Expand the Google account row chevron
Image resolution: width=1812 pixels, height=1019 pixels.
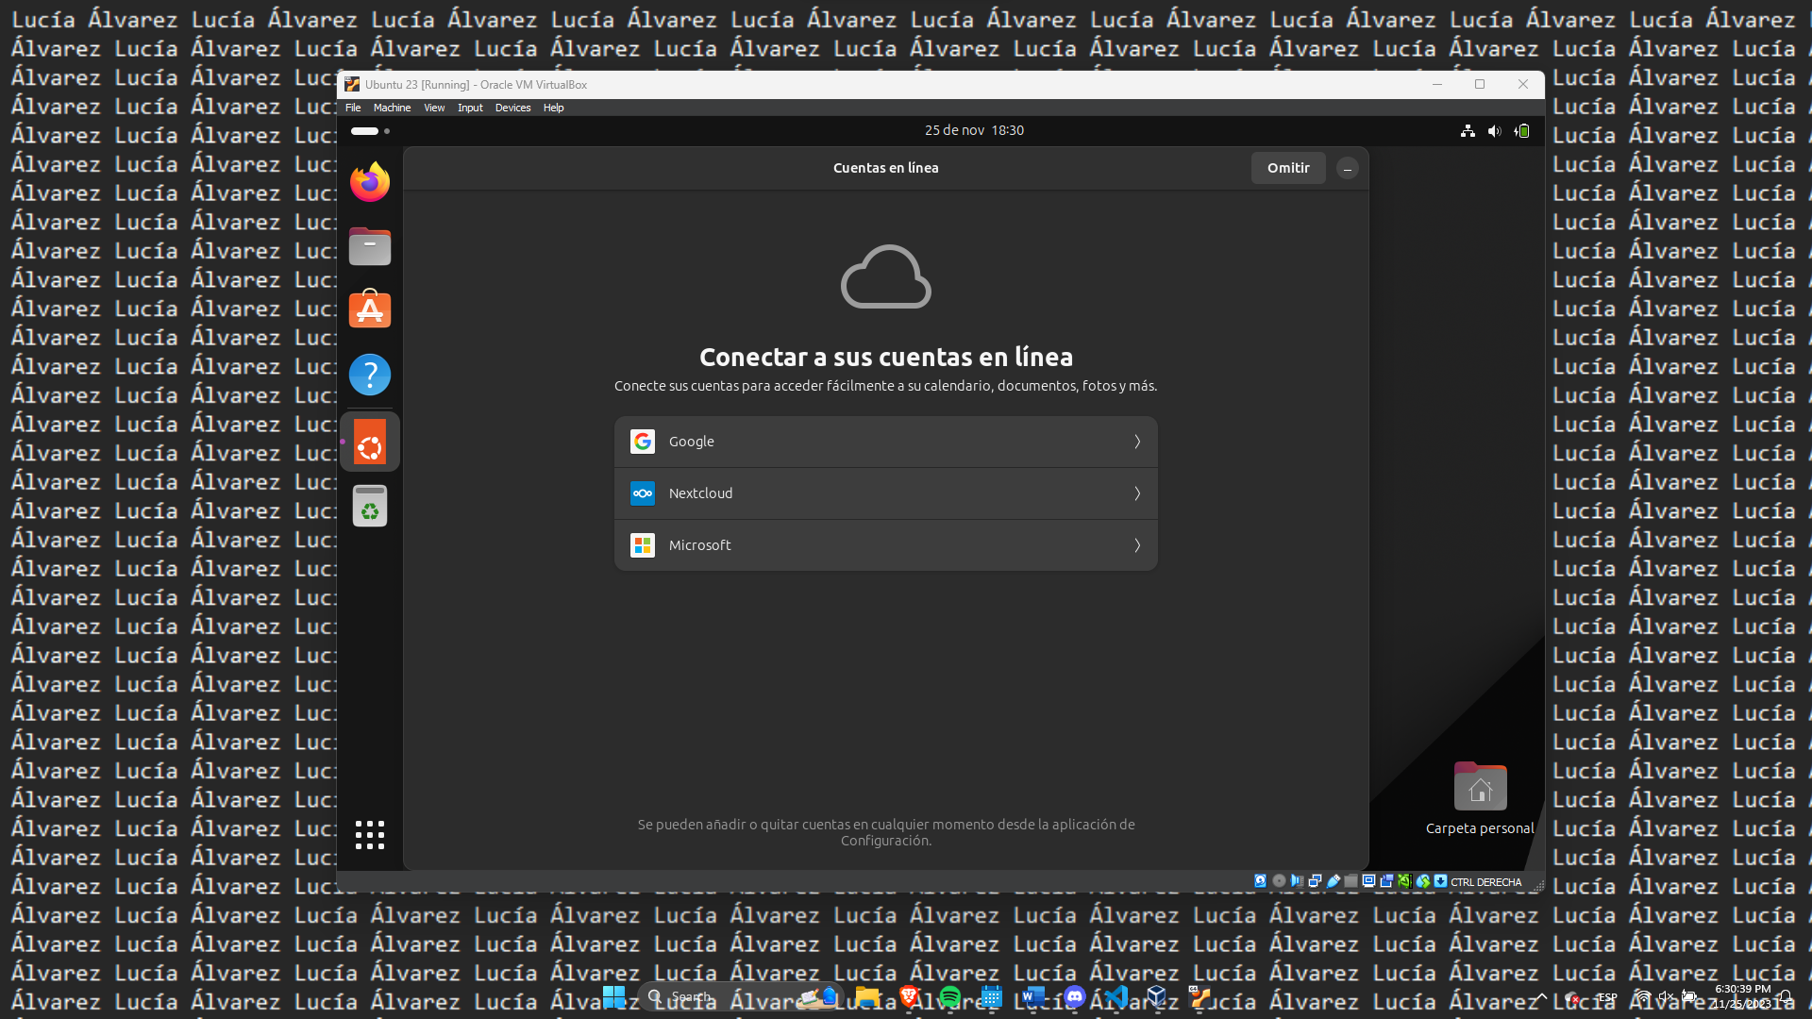point(1137,442)
